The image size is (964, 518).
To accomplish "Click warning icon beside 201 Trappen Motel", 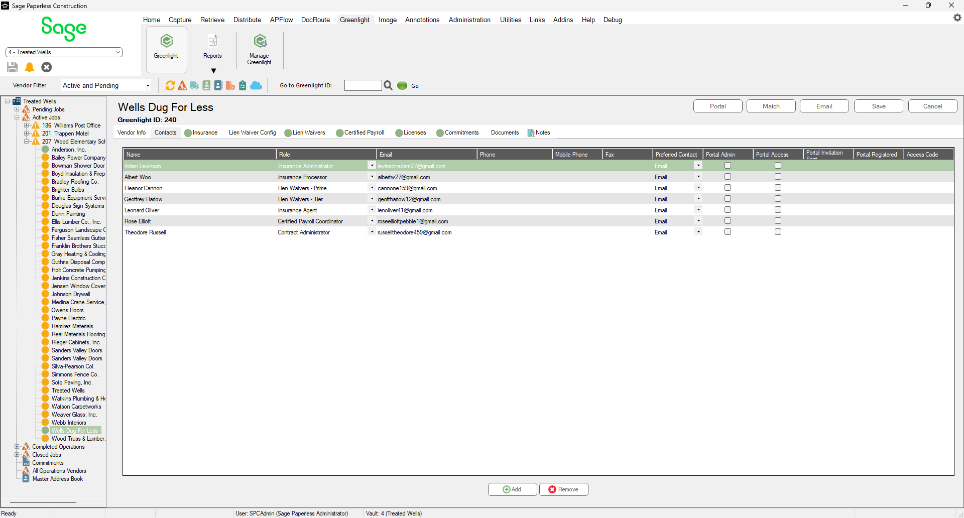I will (x=36, y=133).
